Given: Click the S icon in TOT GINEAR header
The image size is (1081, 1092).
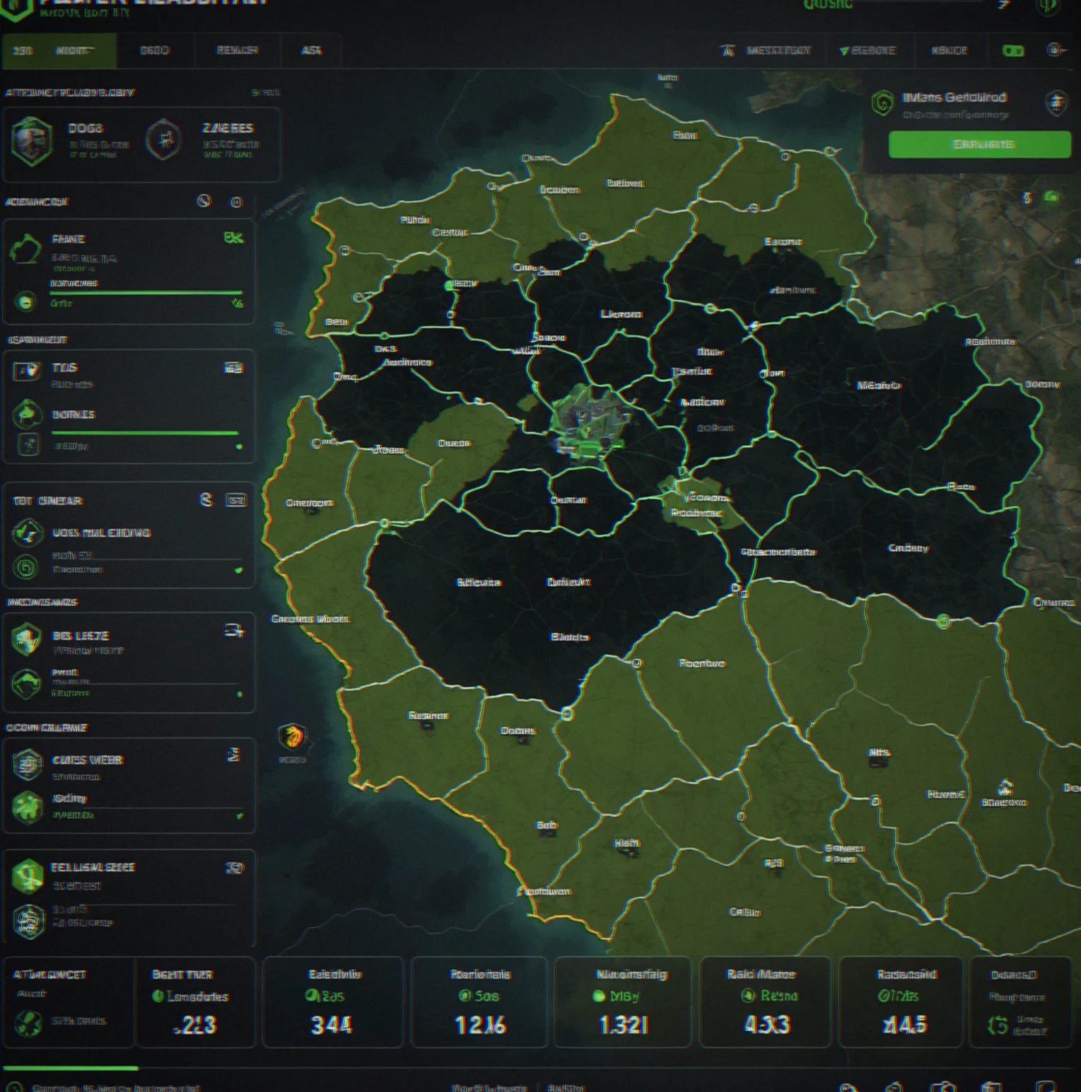Looking at the screenshot, I should click(x=206, y=500).
